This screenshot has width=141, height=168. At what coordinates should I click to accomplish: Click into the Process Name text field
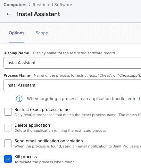72,85
